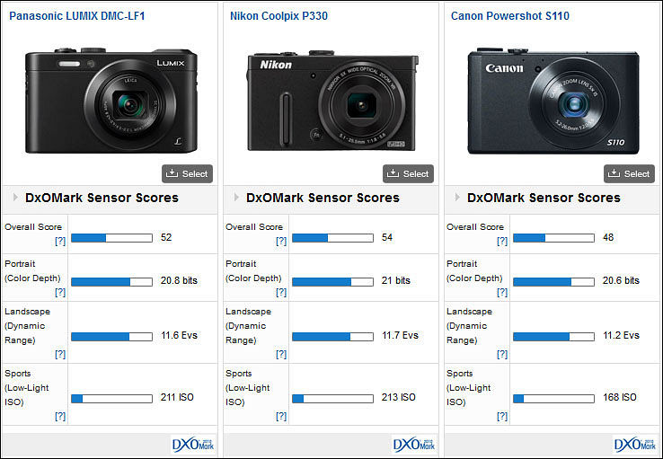Open help [?] for Nikon Sports Low-Light ISO
663x459 pixels.
coord(280,416)
